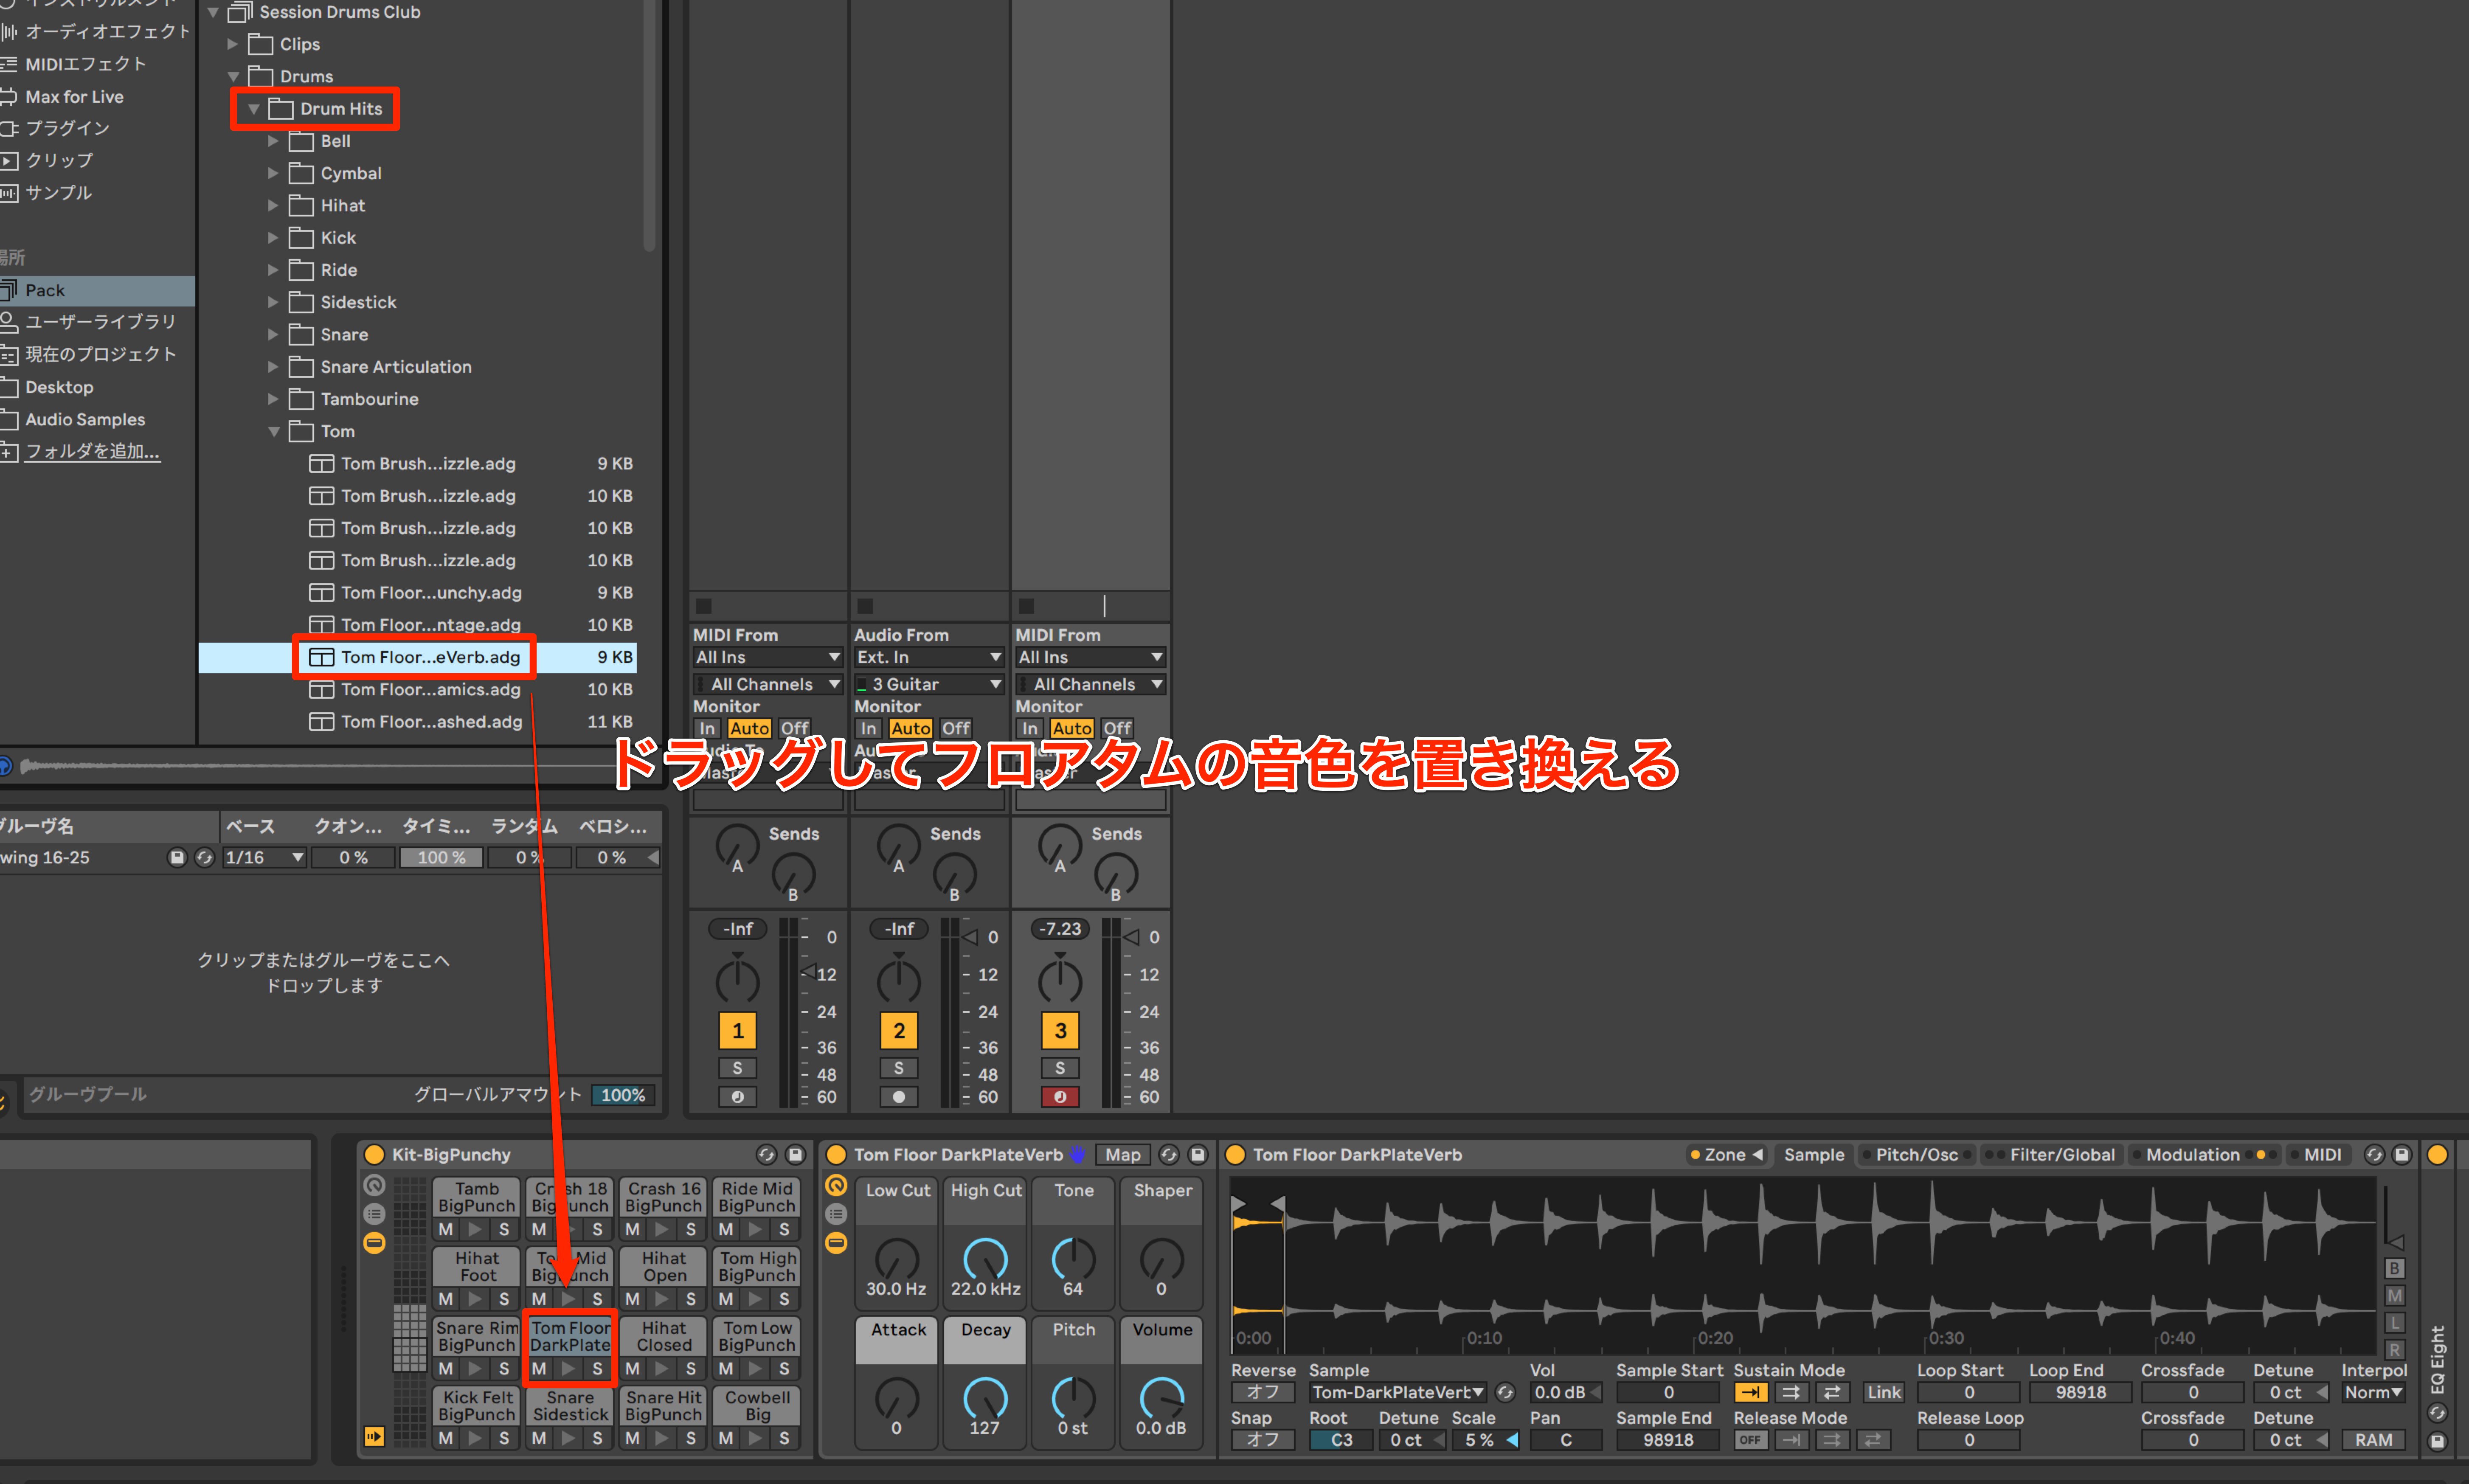Image resolution: width=2469 pixels, height=1484 pixels.
Task: Open the Interpol Norm dropdown
Action: tap(2374, 1392)
